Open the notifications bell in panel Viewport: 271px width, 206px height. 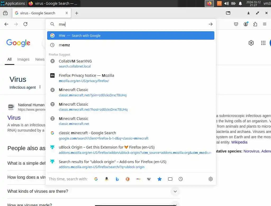[x=240, y=3]
